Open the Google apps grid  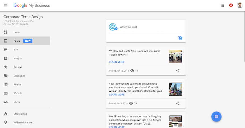(222, 5)
